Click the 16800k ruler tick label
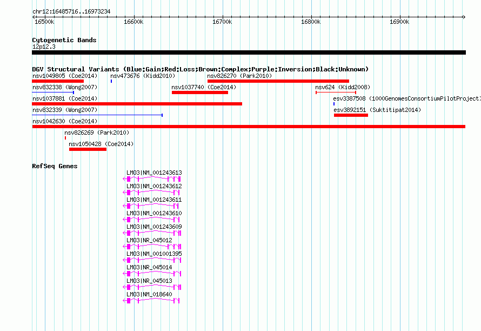 pos(311,22)
